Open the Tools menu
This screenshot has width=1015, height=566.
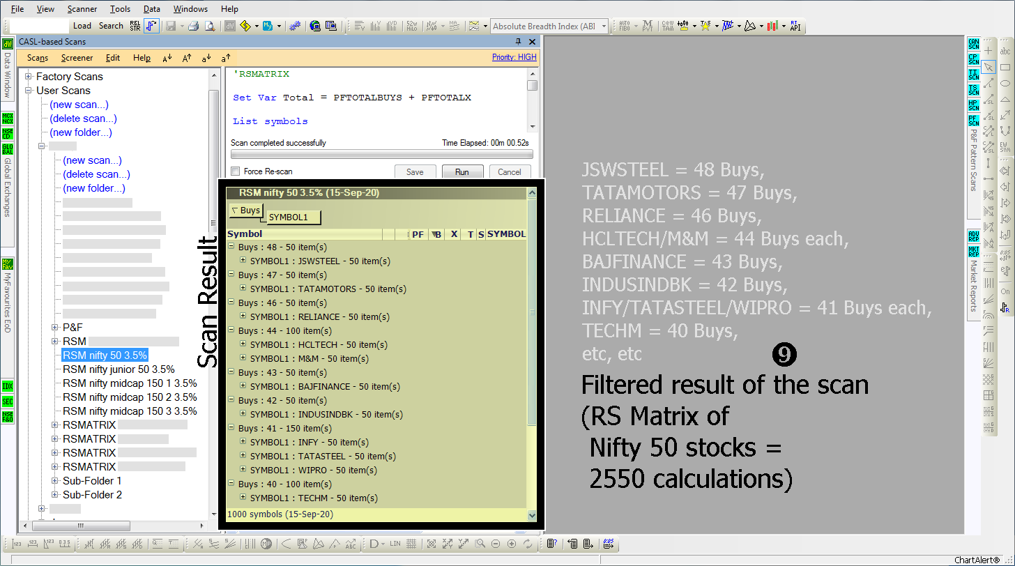click(x=120, y=9)
